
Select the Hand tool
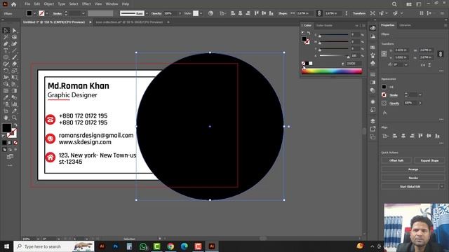(6, 118)
